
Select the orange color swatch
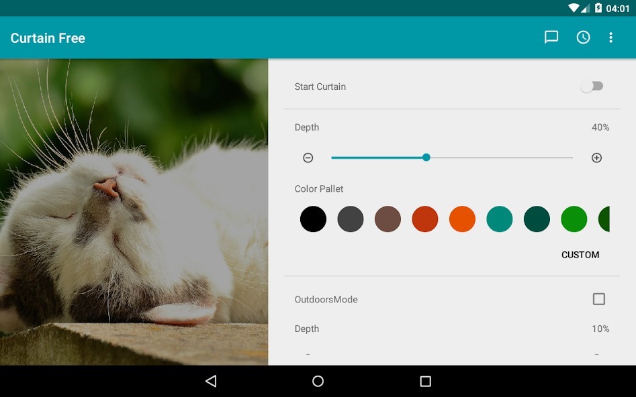(x=463, y=219)
